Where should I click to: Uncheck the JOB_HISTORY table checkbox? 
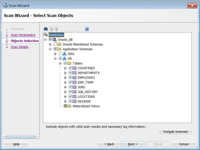pos(70,91)
